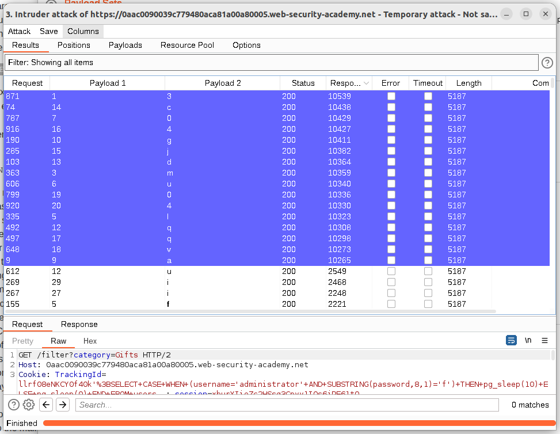The image size is (560, 434).
Task: Sort by Request column header
Action: coord(27,83)
